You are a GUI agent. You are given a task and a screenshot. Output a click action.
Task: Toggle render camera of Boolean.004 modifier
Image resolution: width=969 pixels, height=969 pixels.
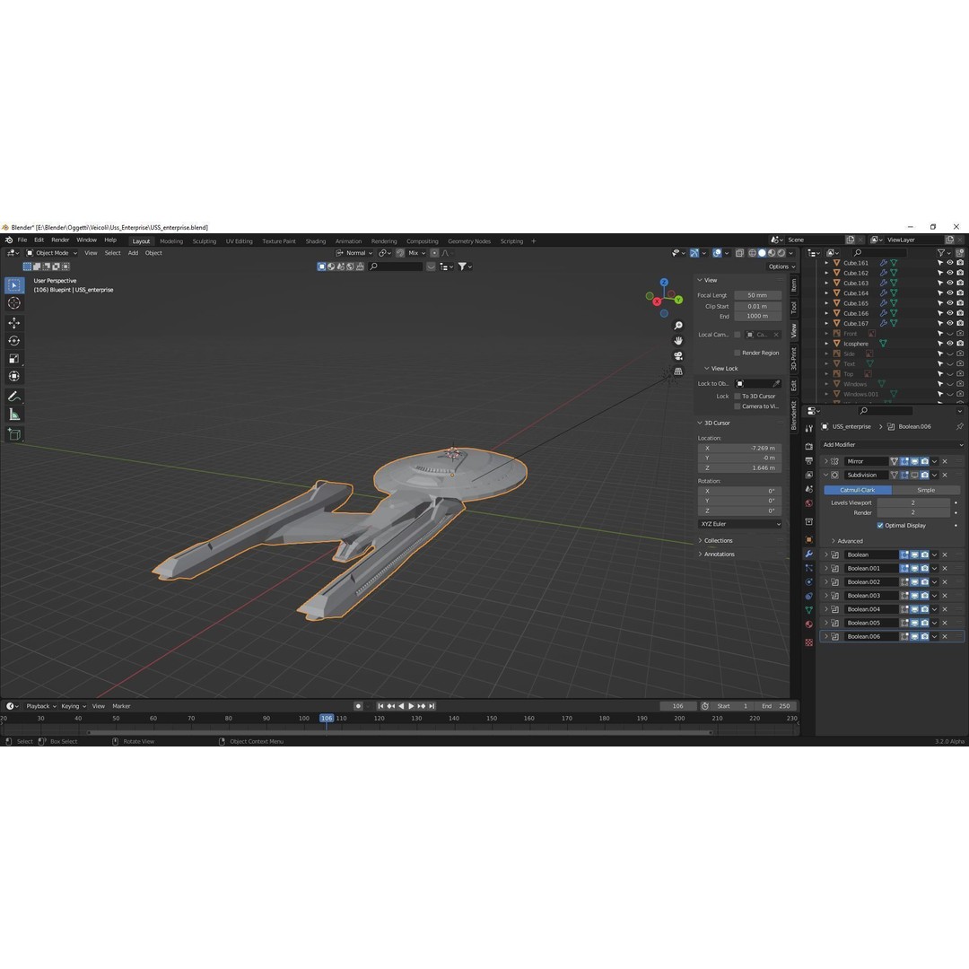pyautogui.click(x=924, y=609)
